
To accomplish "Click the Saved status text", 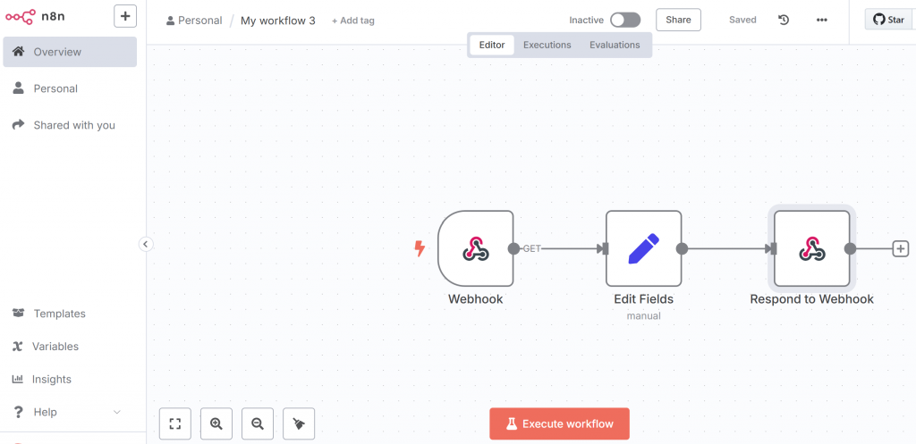I will (x=742, y=20).
